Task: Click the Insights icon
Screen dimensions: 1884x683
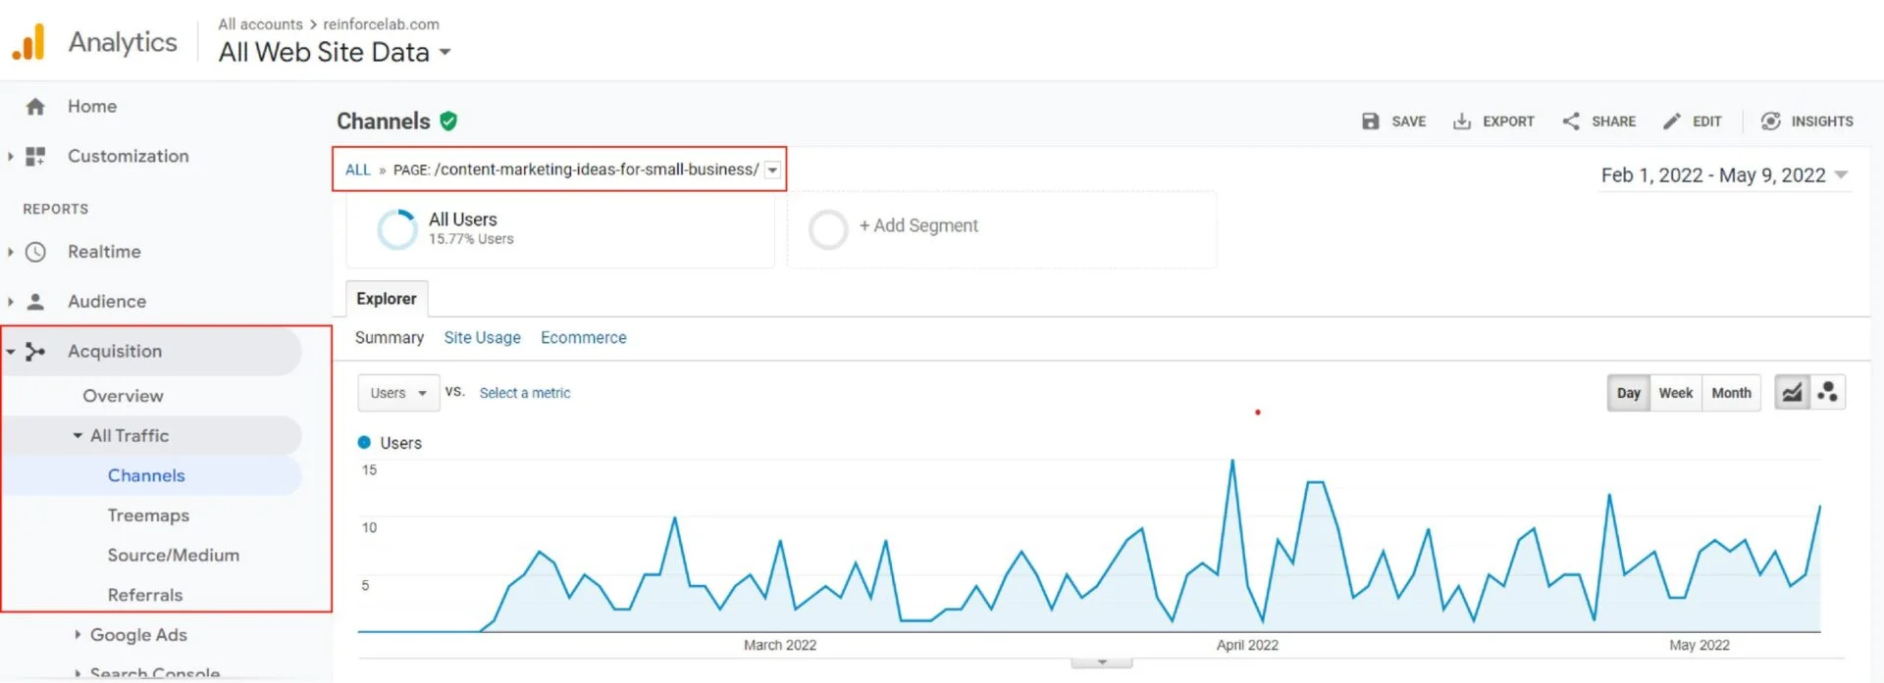Action: (x=1771, y=121)
